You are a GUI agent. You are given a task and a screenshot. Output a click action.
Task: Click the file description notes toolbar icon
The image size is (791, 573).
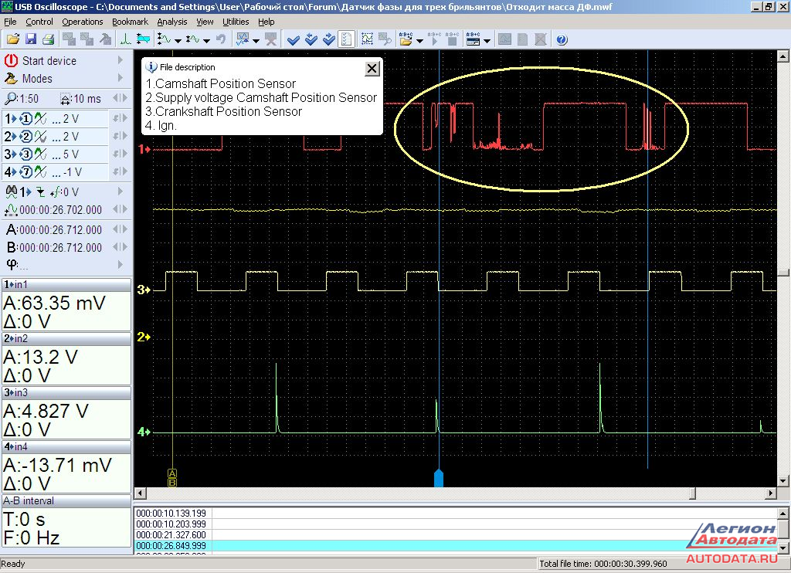[347, 39]
